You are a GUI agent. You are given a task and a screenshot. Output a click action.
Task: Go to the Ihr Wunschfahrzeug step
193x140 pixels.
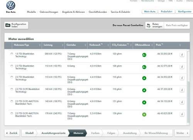click(x=156, y=133)
